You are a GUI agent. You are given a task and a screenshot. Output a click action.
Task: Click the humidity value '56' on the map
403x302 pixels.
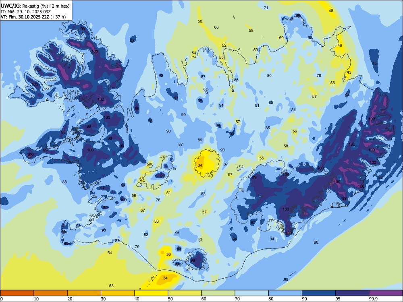[295, 131]
